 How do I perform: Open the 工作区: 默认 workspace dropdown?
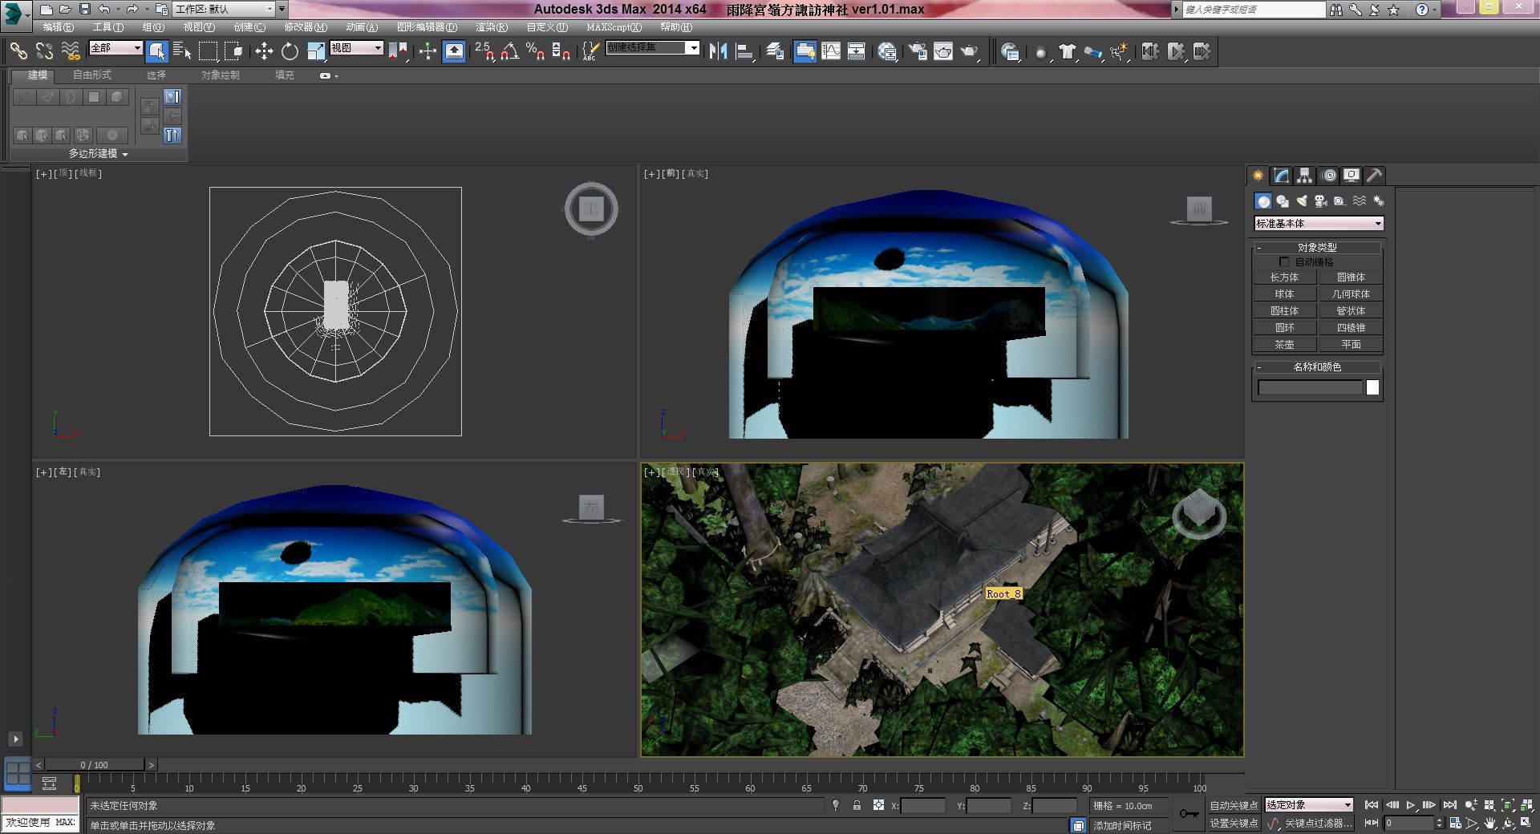(225, 10)
